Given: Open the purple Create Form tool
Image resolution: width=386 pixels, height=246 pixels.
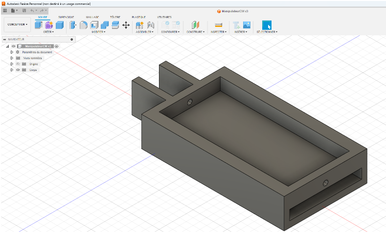Looking at the screenshot, I should 49,25.
